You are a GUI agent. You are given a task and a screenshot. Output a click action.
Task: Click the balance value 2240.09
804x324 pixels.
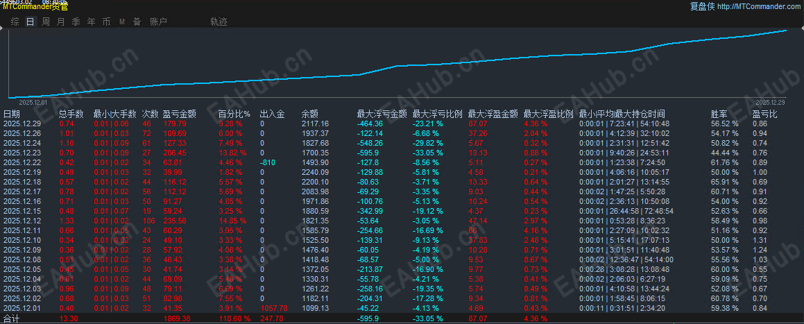[x=316, y=172]
